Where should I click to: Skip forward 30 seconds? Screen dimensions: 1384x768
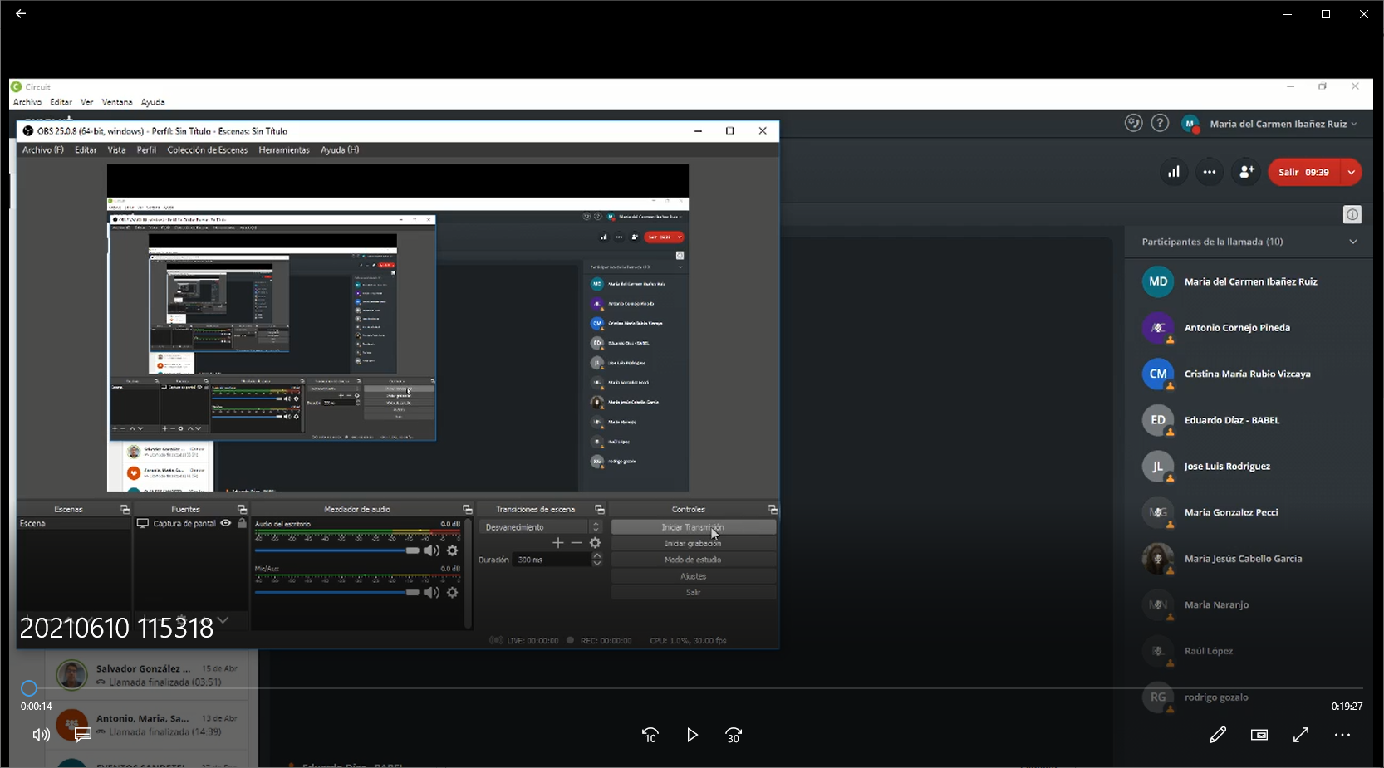(x=734, y=735)
